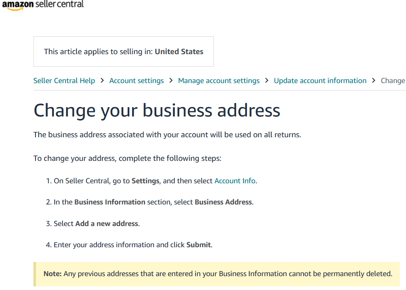This screenshot has height=290, width=406.
Task: Open Manage account settings breadcrumb
Action: coord(219,81)
